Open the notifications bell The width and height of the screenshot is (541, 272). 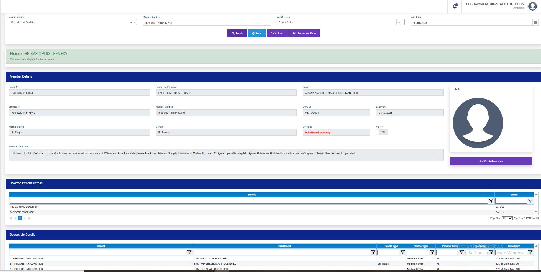pyautogui.click(x=455, y=6)
